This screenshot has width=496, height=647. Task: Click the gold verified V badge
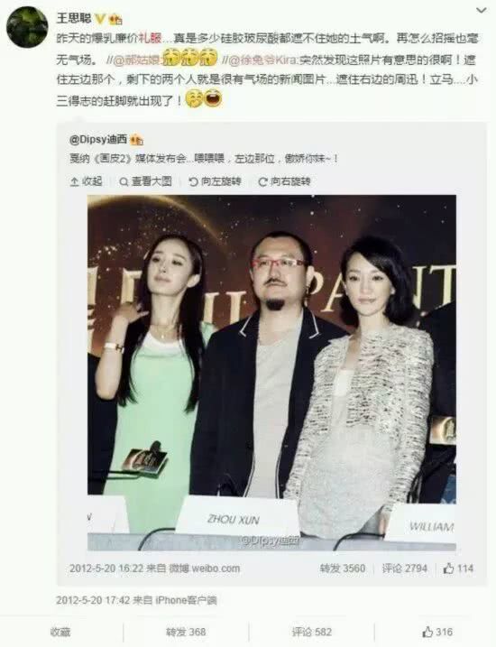coord(100,19)
